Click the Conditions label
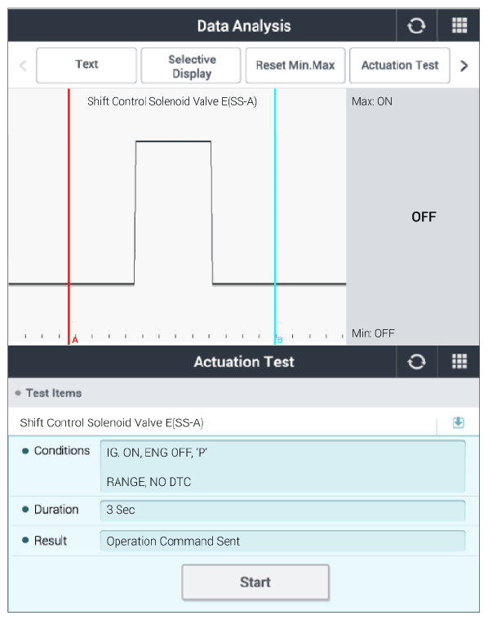This screenshot has height=620, width=488. (62, 450)
